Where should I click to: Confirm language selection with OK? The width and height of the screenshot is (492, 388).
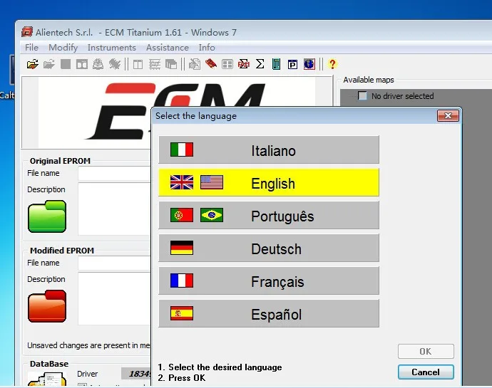coord(426,351)
